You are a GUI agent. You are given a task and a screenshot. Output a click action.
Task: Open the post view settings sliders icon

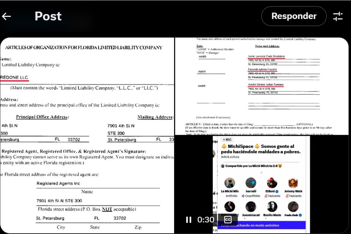point(338,16)
